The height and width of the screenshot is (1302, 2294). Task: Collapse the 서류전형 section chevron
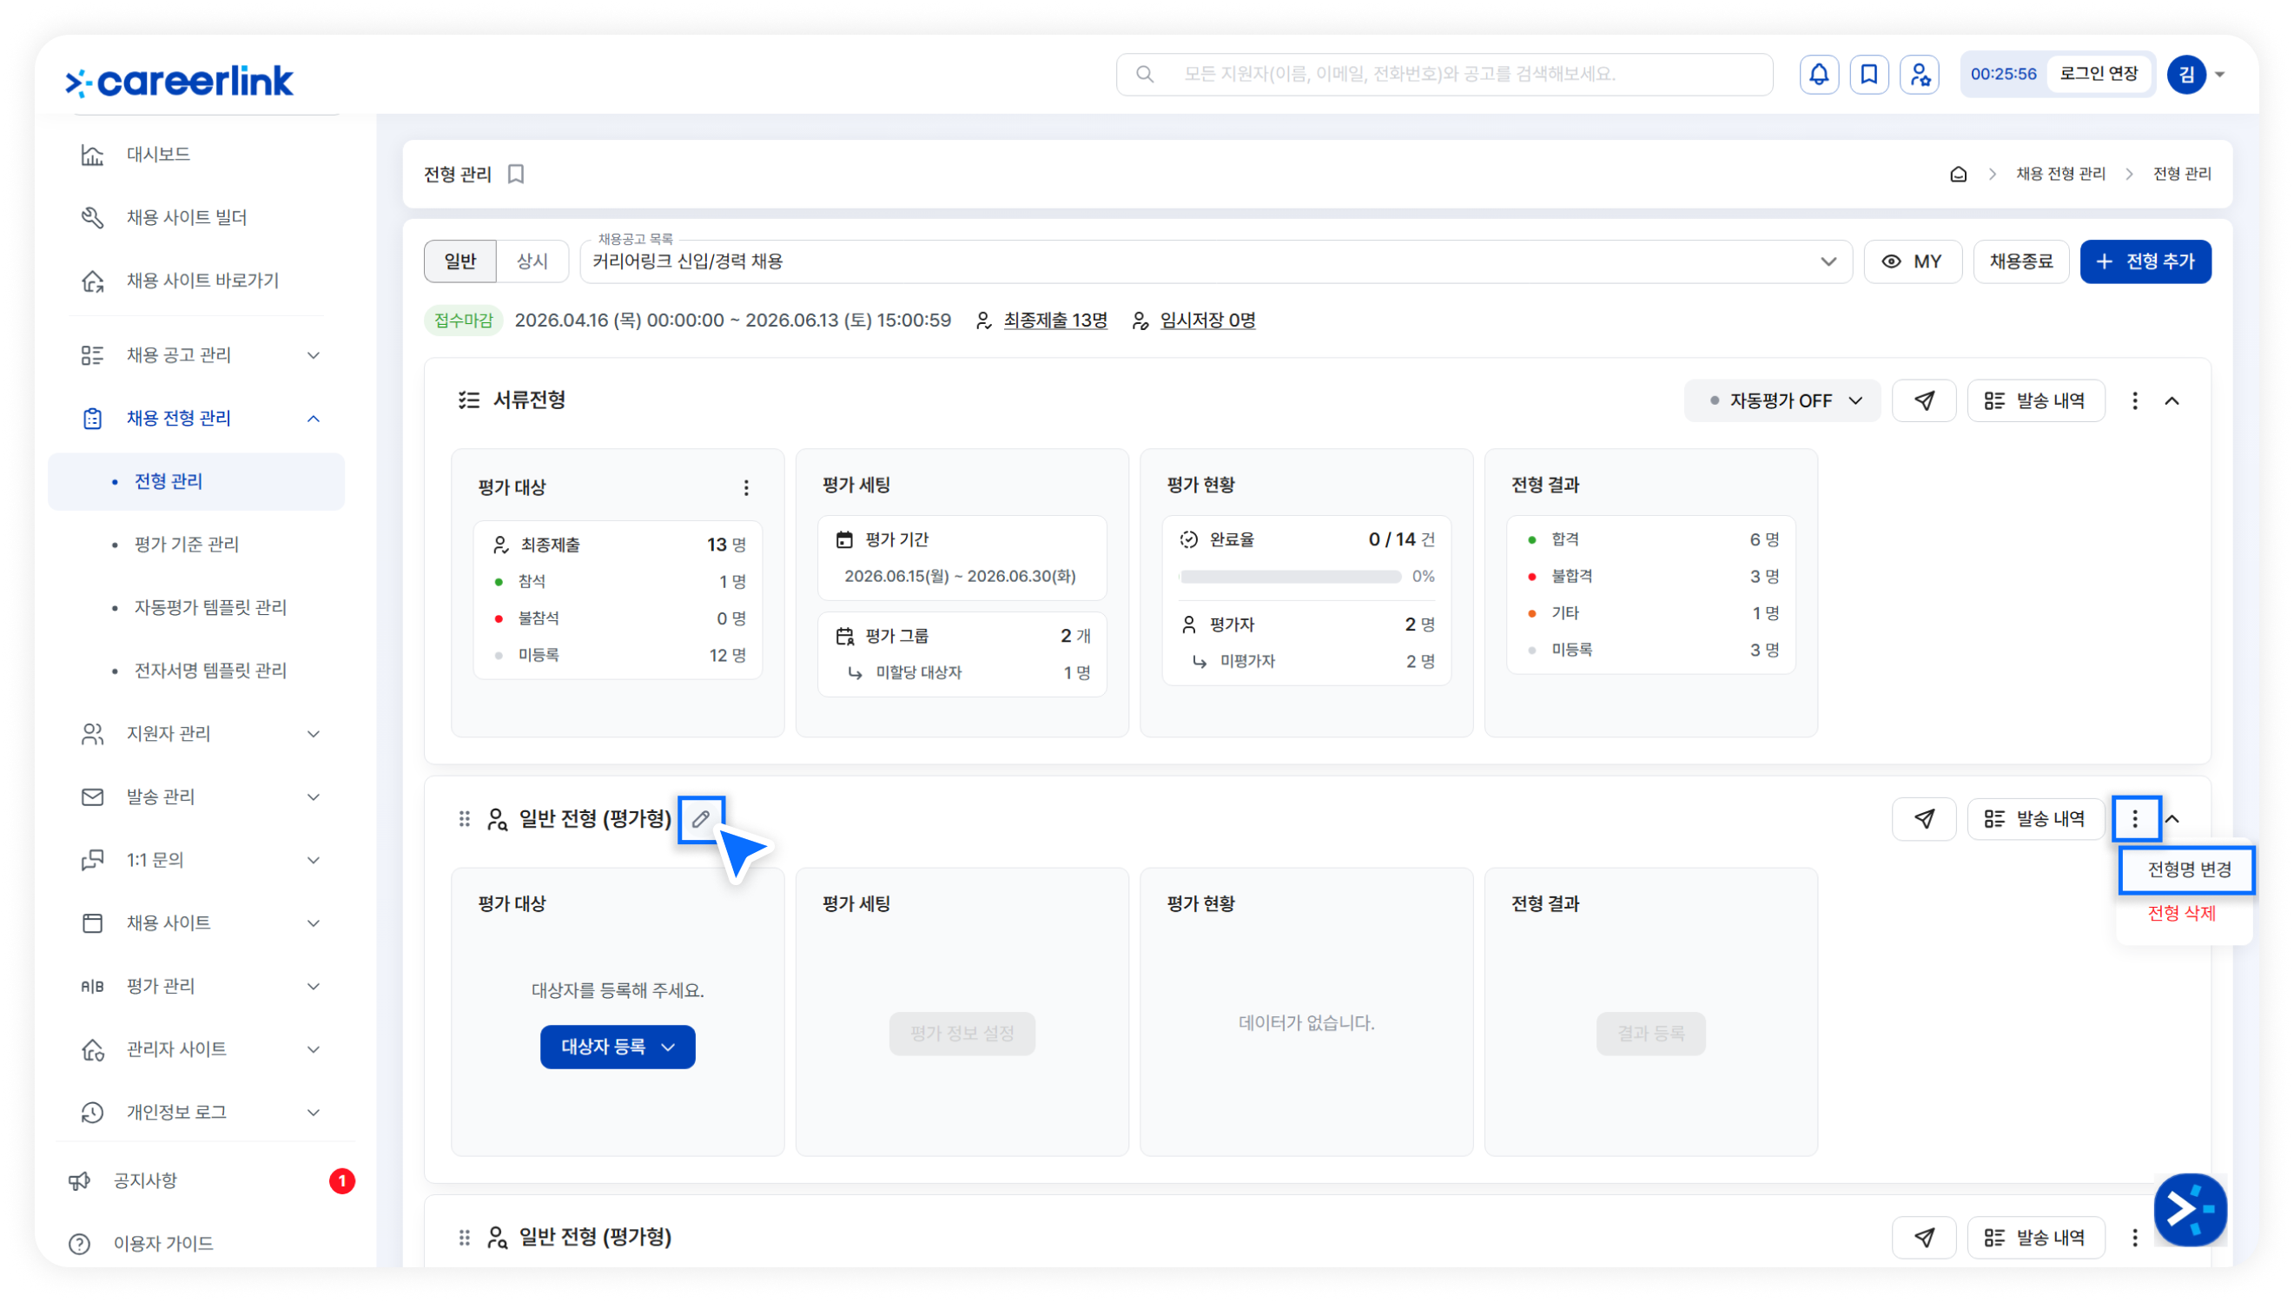tap(2172, 400)
